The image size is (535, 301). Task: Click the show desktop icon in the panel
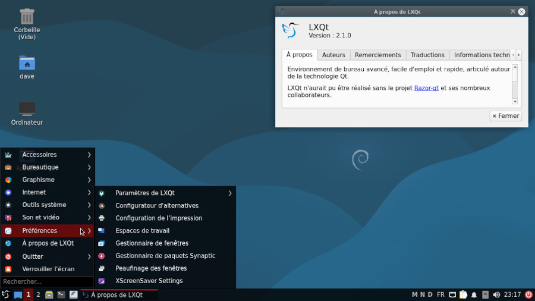point(18,294)
